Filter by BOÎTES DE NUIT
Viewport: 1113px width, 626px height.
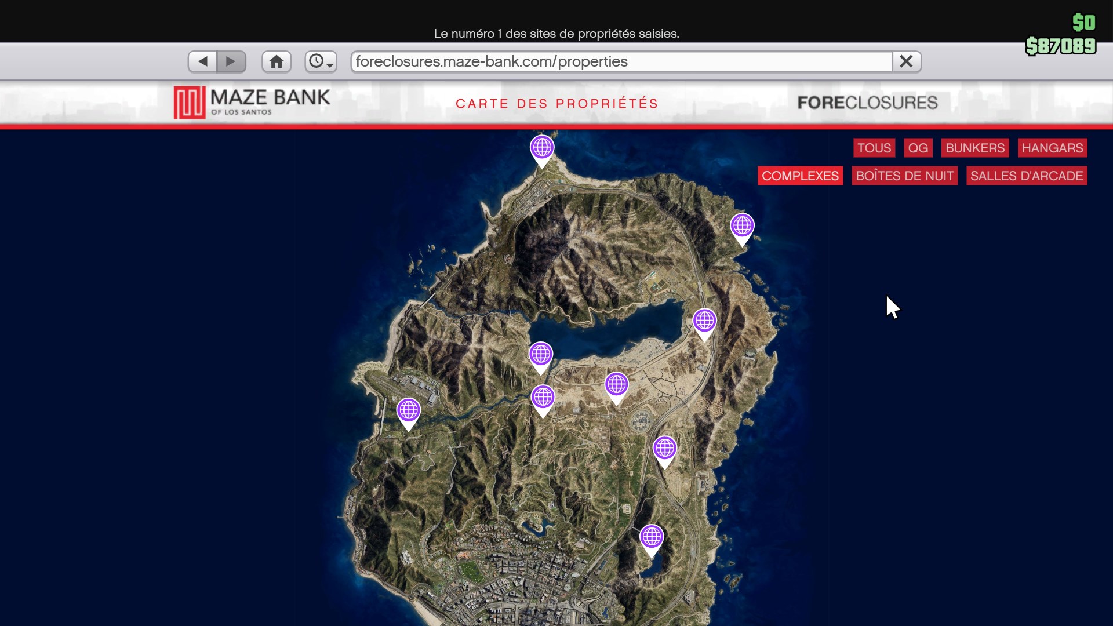click(904, 176)
